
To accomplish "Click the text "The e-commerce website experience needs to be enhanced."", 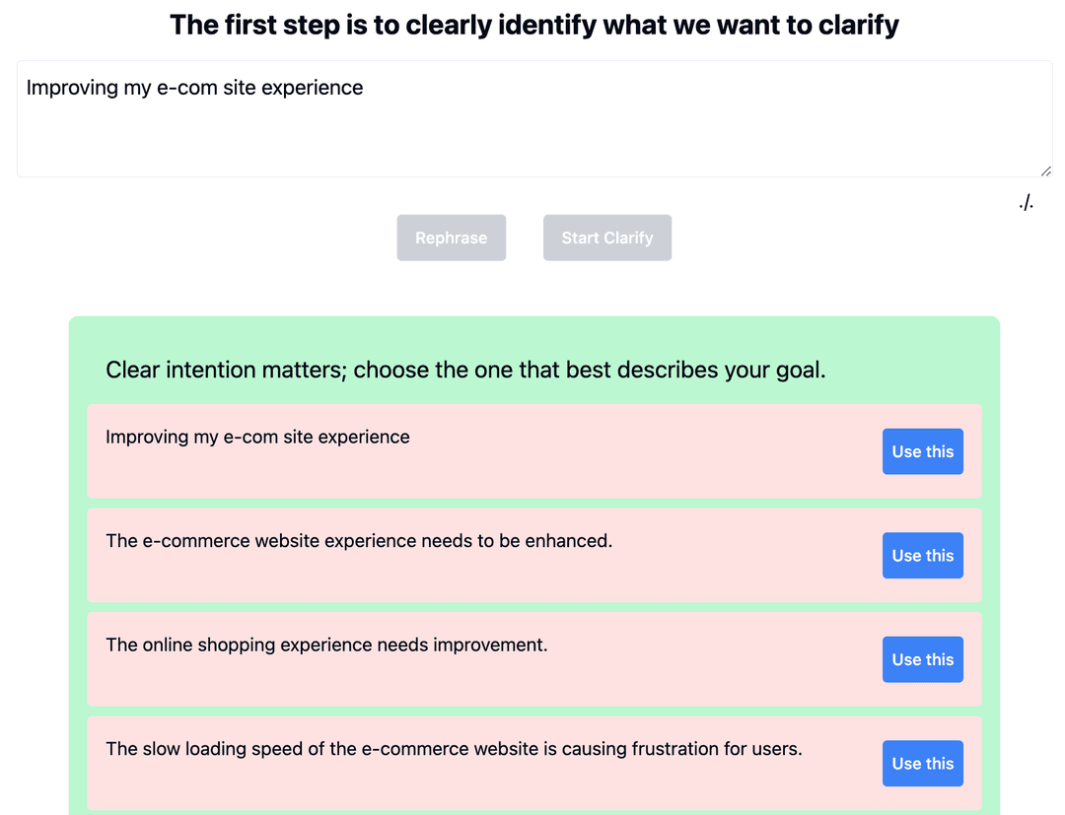I will pyautogui.click(x=359, y=540).
